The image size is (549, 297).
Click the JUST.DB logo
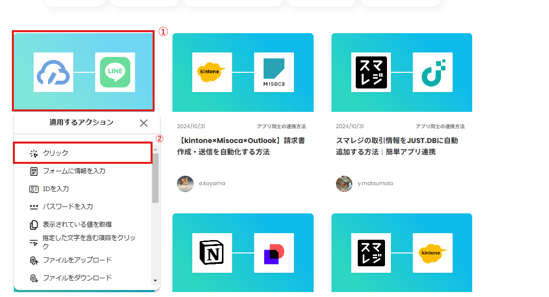[x=433, y=72]
